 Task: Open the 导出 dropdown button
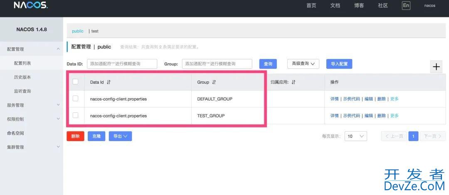click(x=120, y=136)
